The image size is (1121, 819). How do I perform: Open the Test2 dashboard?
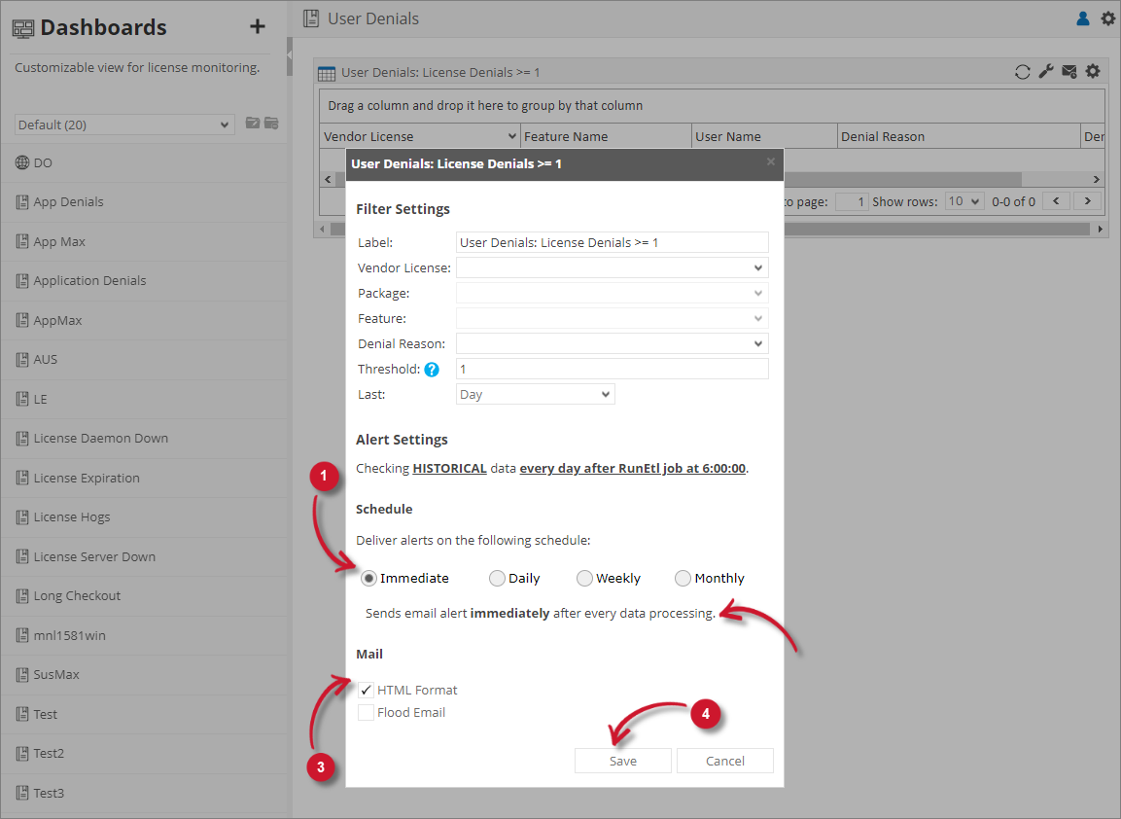[x=143, y=753]
